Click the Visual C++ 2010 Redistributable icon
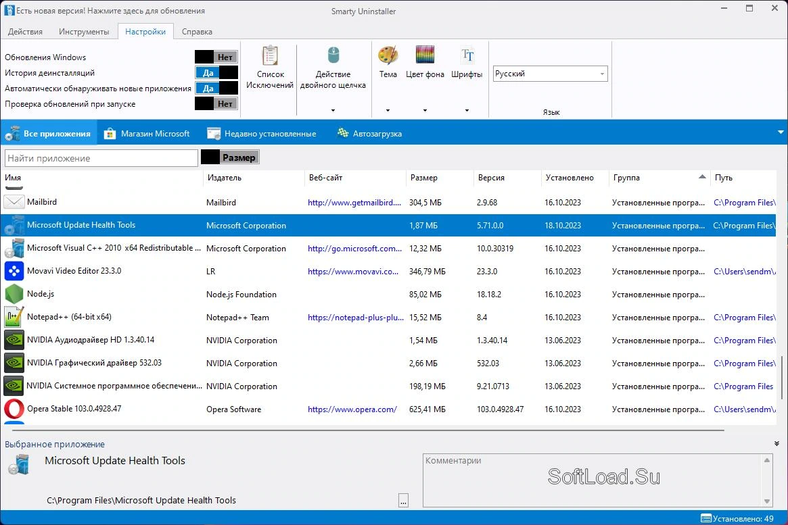 [14, 249]
